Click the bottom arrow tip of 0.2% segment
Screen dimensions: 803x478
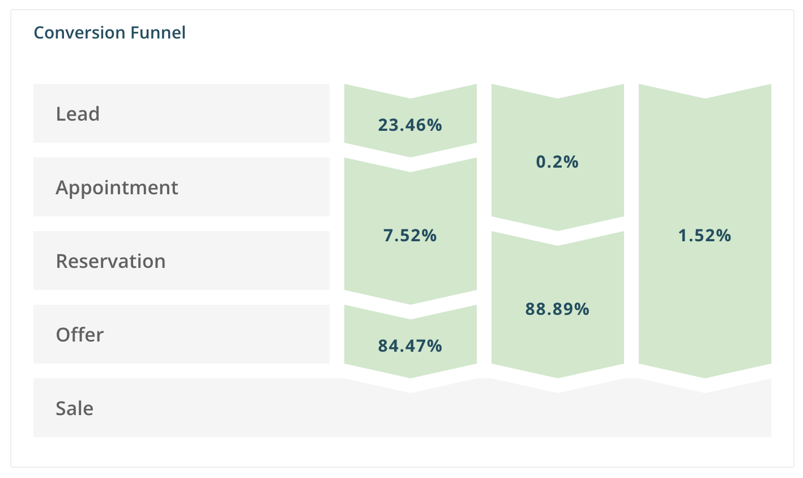pos(557,225)
